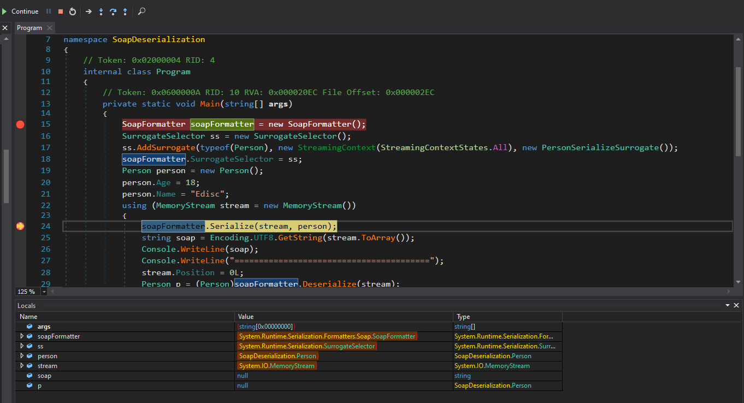Stop debugging with the red square
The image size is (744, 403).
pyautogui.click(x=61, y=11)
